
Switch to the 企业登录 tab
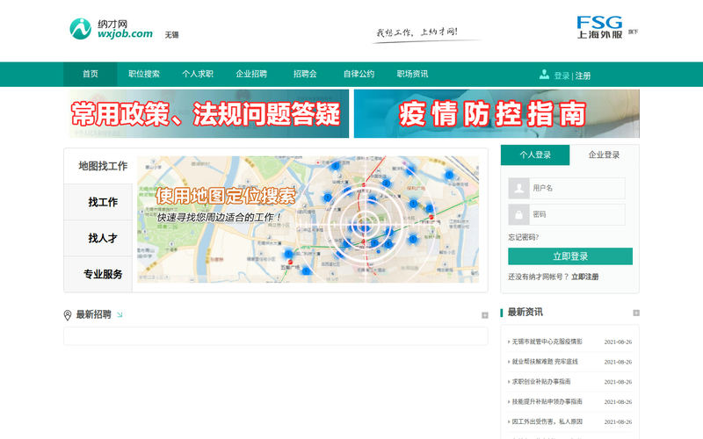pos(604,155)
